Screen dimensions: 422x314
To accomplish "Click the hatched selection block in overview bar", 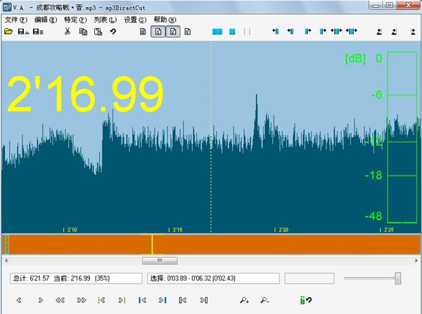I will pyautogui.click(x=7, y=244).
